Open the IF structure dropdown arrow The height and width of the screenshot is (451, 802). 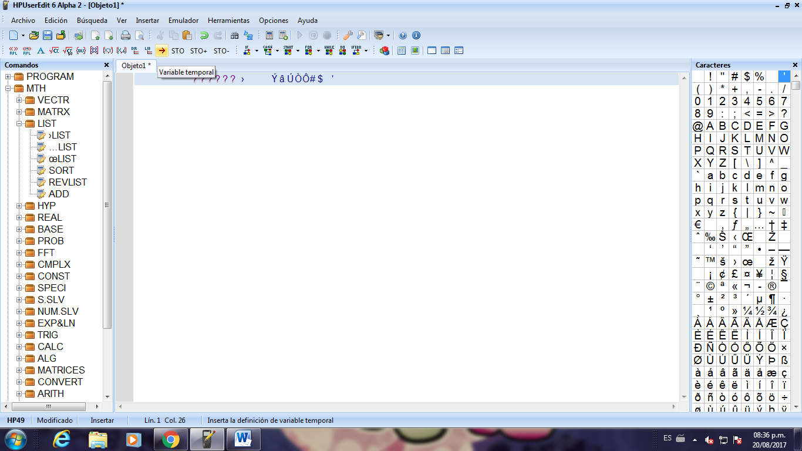point(257,51)
